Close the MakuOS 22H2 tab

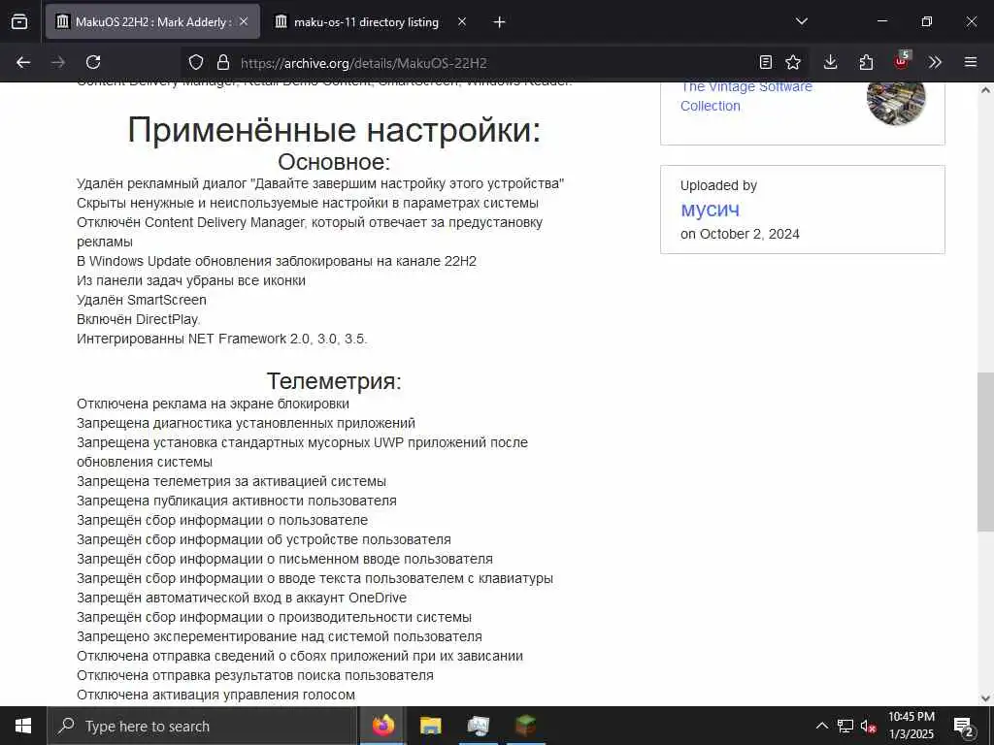pos(244,21)
